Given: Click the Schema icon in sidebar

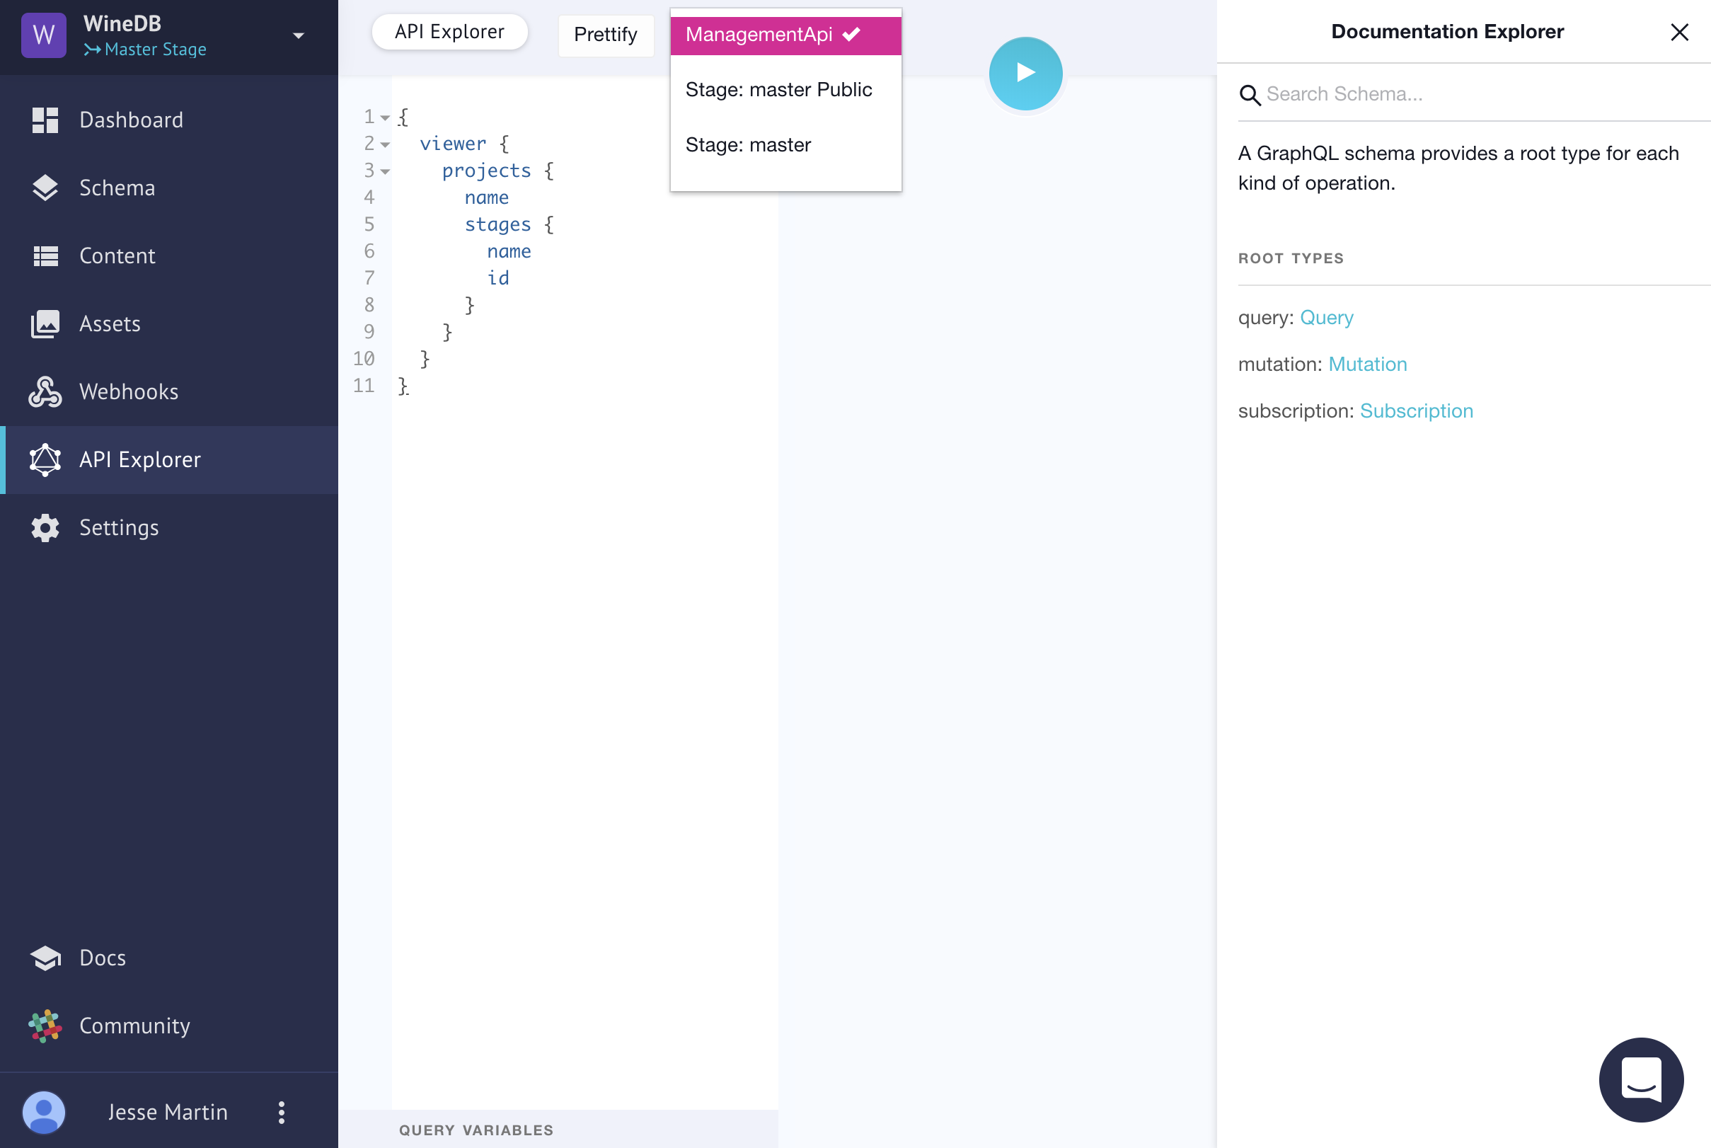Looking at the screenshot, I should (x=45, y=187).
